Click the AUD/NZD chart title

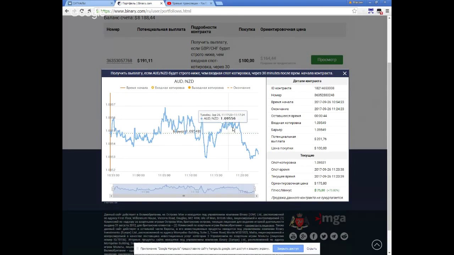[x=184, y=81]
